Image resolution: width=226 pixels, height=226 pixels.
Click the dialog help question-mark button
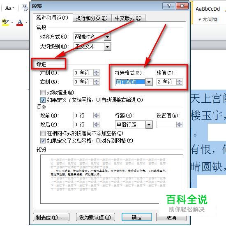click(168, 6)
